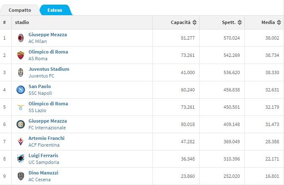Go to the Dino Manuzzi stadium page
Image resolution: width=284 pixels, height=185 pixels.
[43, 173]
